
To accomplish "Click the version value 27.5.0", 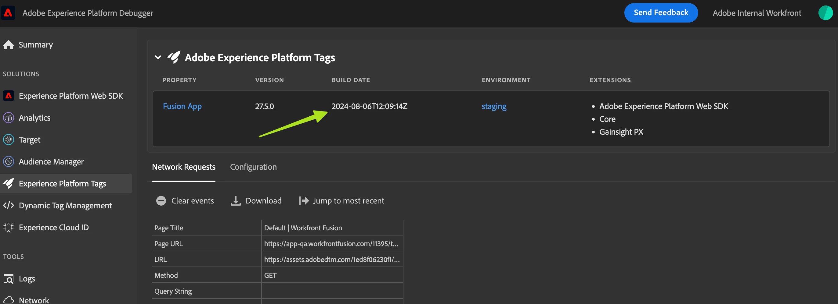I will pyautogui.click(x=264, y=106).
